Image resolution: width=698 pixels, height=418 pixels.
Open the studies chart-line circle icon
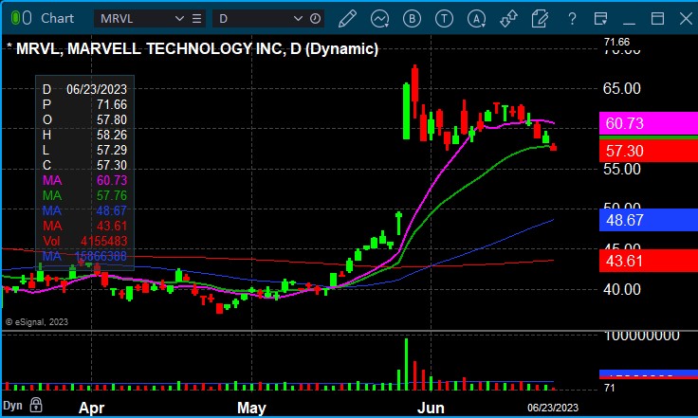pyautogui.click(x=379, y=19)
